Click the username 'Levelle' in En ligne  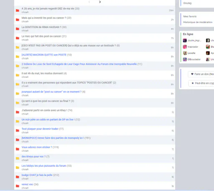(191, 53)
